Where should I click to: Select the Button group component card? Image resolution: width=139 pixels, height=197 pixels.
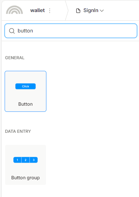tap(26, 165)
